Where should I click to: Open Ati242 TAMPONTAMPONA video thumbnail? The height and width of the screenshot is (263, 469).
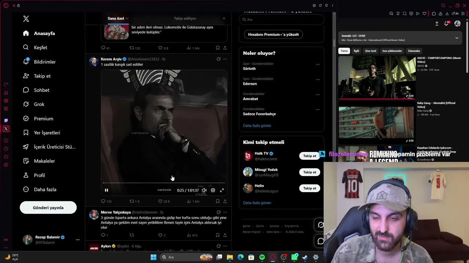point(377,77)
